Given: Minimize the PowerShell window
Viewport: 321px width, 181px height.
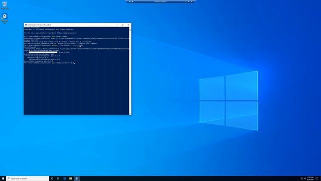Looking at the screenshot, I should click(x=117, y=25).
